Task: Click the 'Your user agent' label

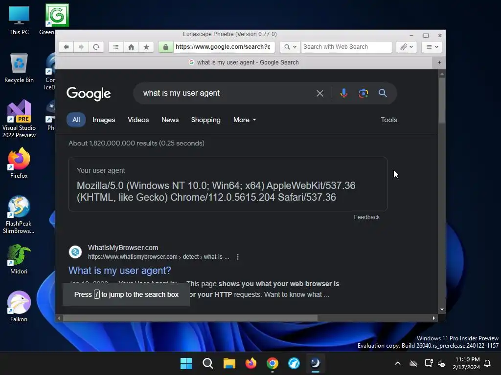Action: [x=101, y=170]
